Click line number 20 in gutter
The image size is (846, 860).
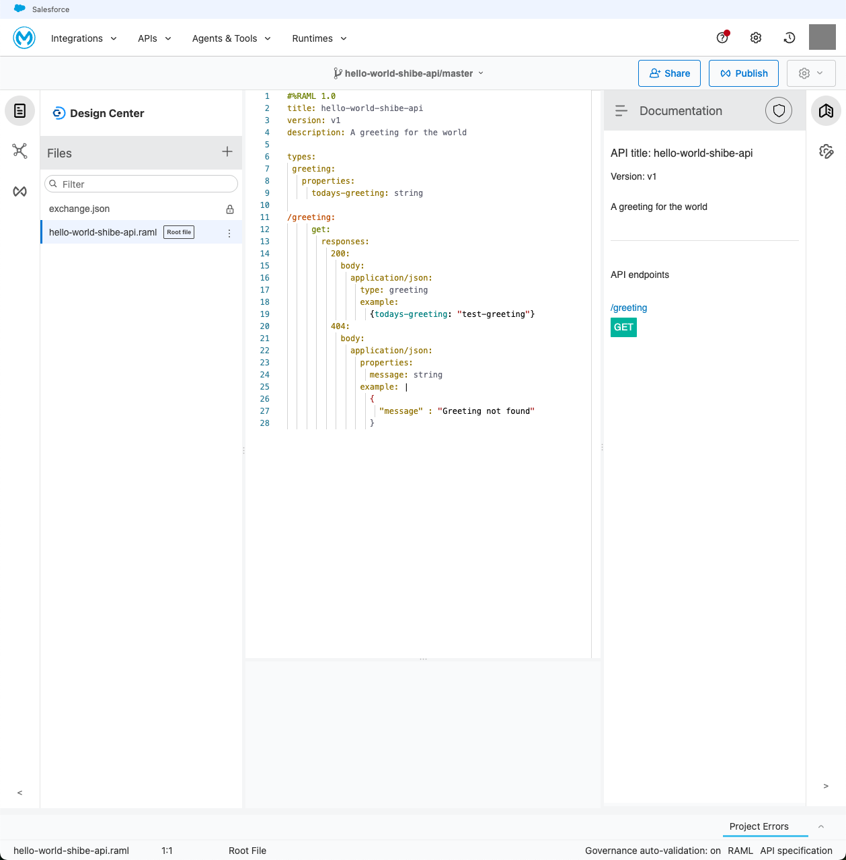pos(265,326)
